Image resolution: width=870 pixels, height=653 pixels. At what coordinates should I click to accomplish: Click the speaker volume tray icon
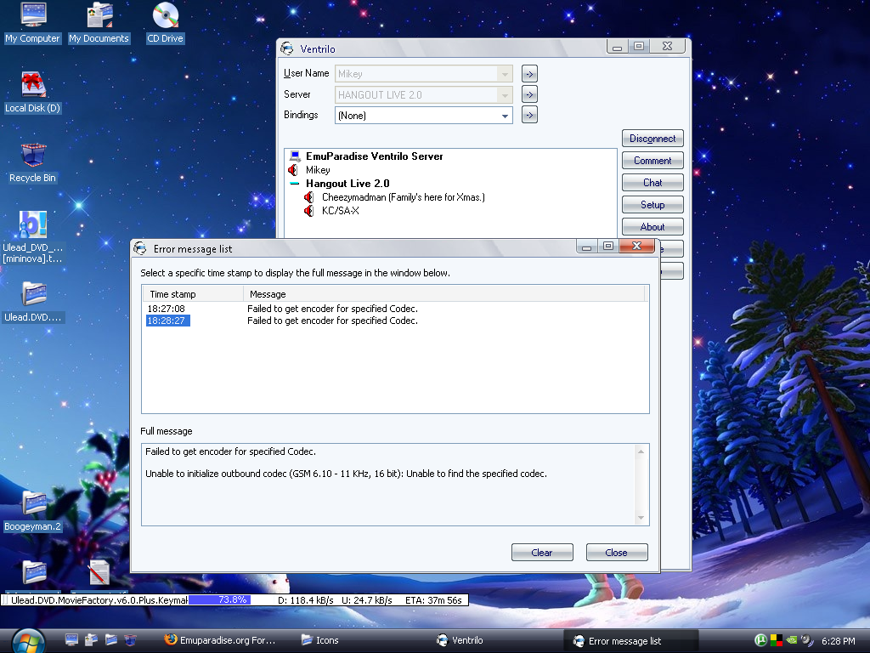807,640
